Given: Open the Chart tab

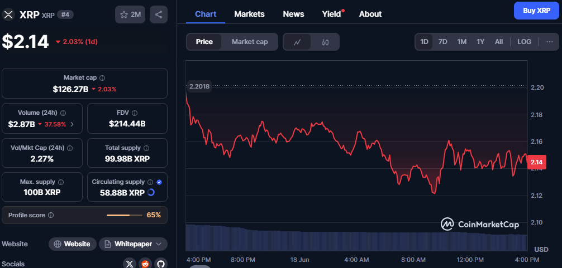Looking at the screenshot, I should pos(206,14).
